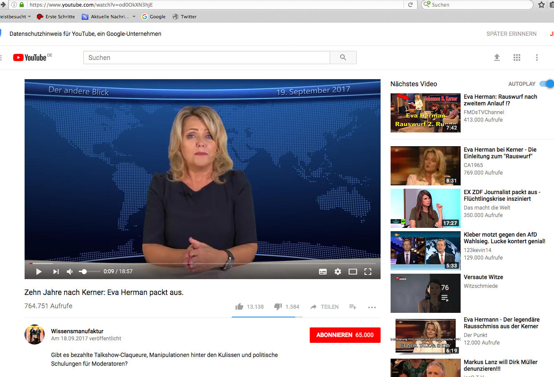Adjust the player volume slider
This screenshot has height=377, width=554.
[89, 272]
